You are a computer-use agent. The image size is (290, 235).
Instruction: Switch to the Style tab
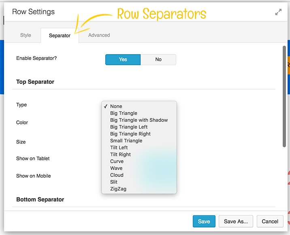(26, 35)
